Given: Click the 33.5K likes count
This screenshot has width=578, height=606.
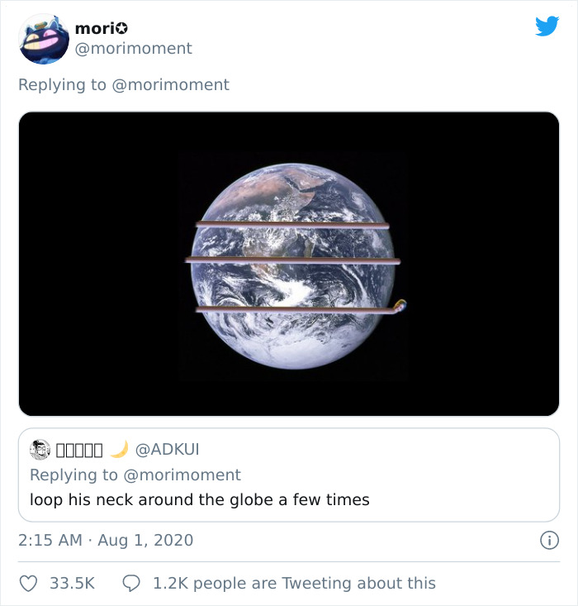Looking at the screenshot, I should pos(72,583).
